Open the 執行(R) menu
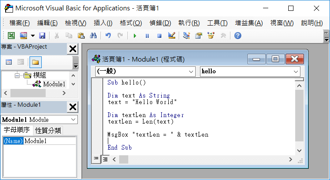The image size is (330, 180). tap(189, 23)
